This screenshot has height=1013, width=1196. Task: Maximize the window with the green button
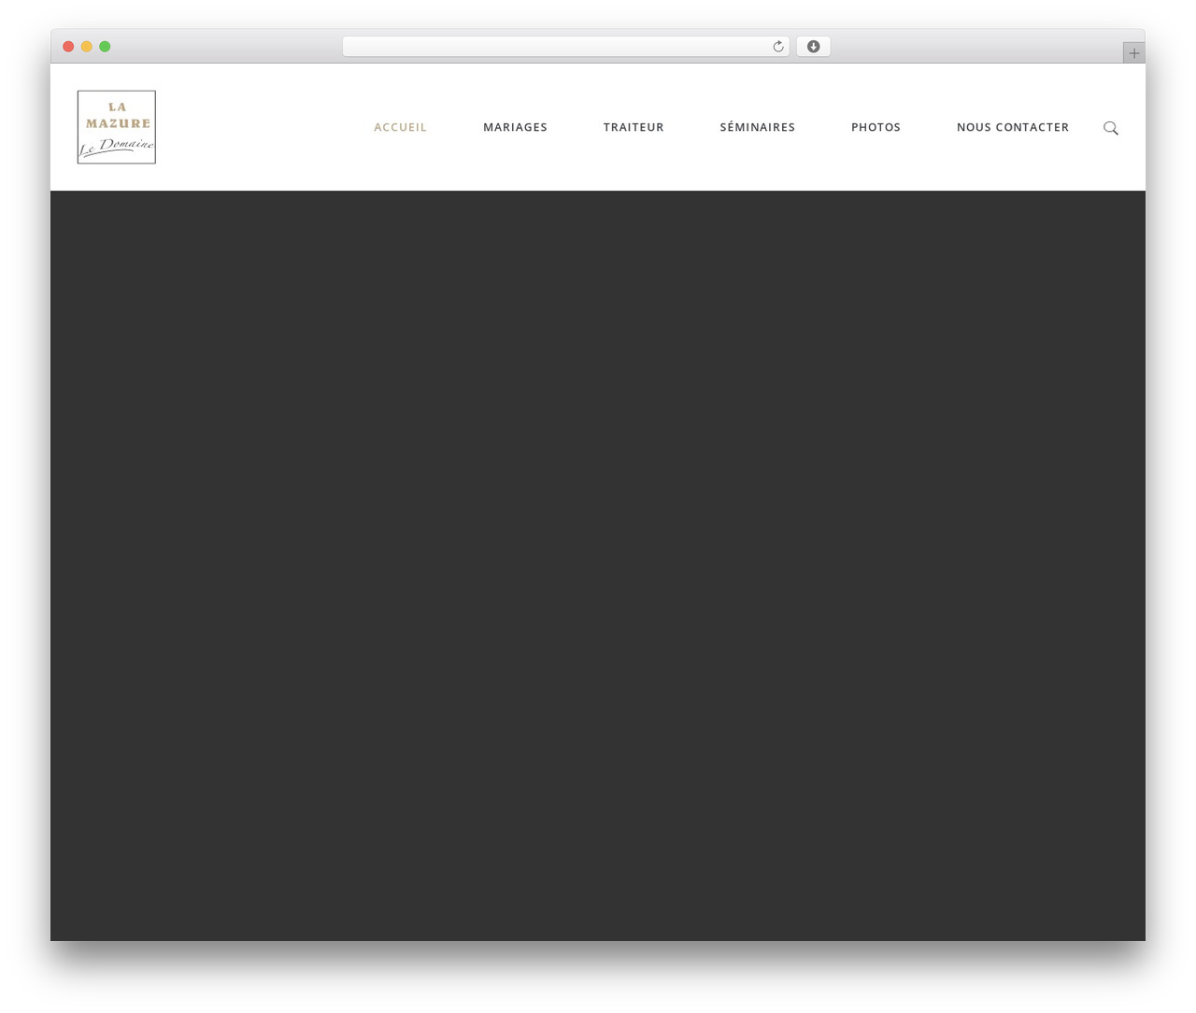tap(105, 47)
